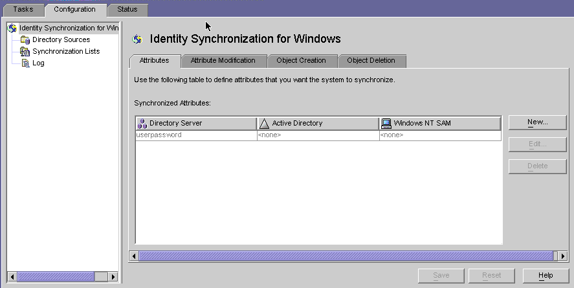The image size is (574, 288).
Task: Click the Edit... button
Action: click(x=537, y=144)
